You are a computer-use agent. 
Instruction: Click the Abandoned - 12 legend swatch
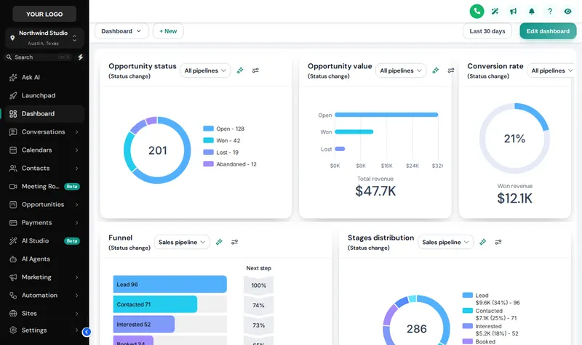coord(208,164)
